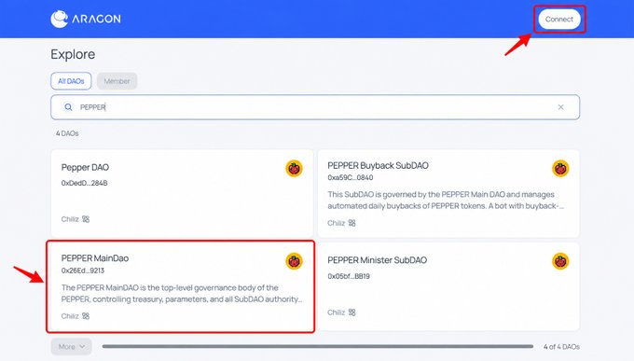The width and height of the screenshot is (634, 361).
Task: Click the PEPPER MainDAO description text
Action: (182, 294)
